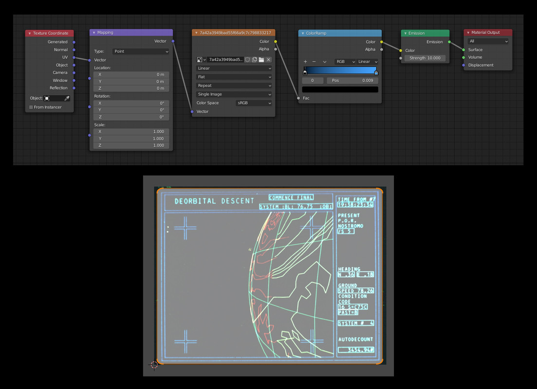
Task: Collapse the image texture node
Action: click(x=196, y=33)
